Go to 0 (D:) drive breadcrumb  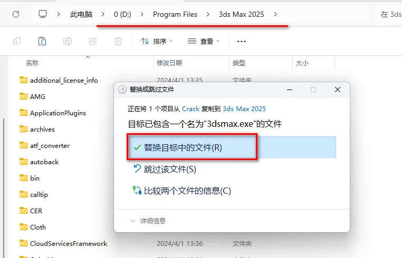point(122,14)
